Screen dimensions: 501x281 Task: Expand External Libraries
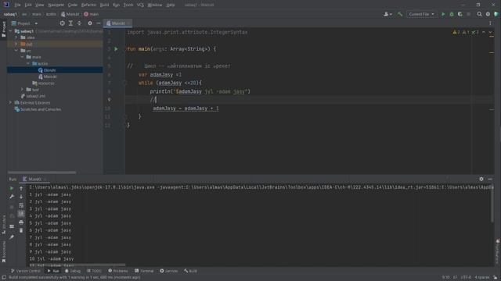(x=10, y=102)
